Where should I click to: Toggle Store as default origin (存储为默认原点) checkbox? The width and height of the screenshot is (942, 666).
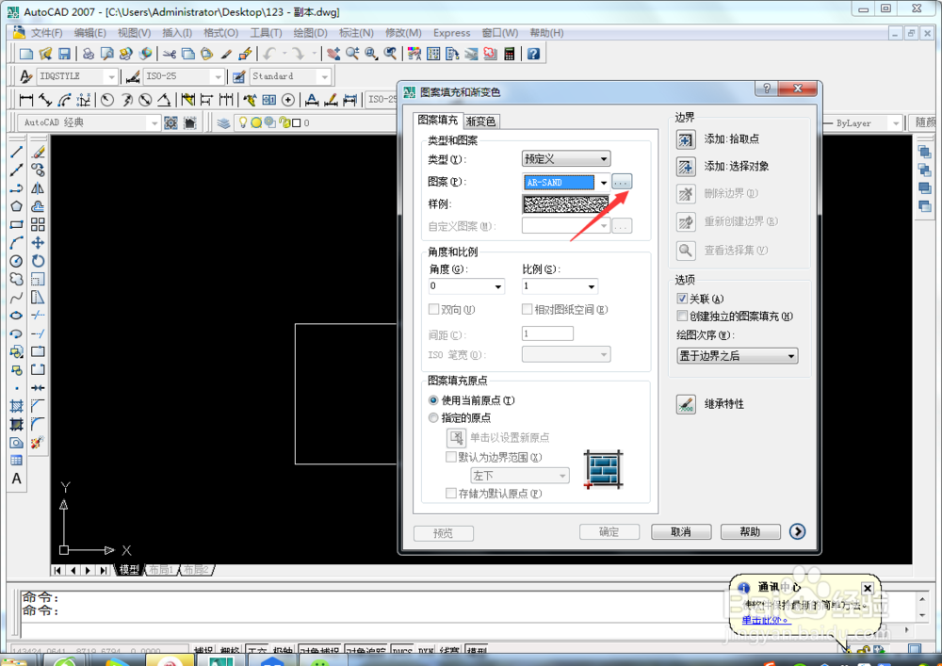[450, 493]
